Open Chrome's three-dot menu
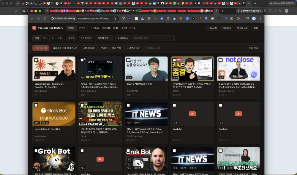 pos(260,18)
